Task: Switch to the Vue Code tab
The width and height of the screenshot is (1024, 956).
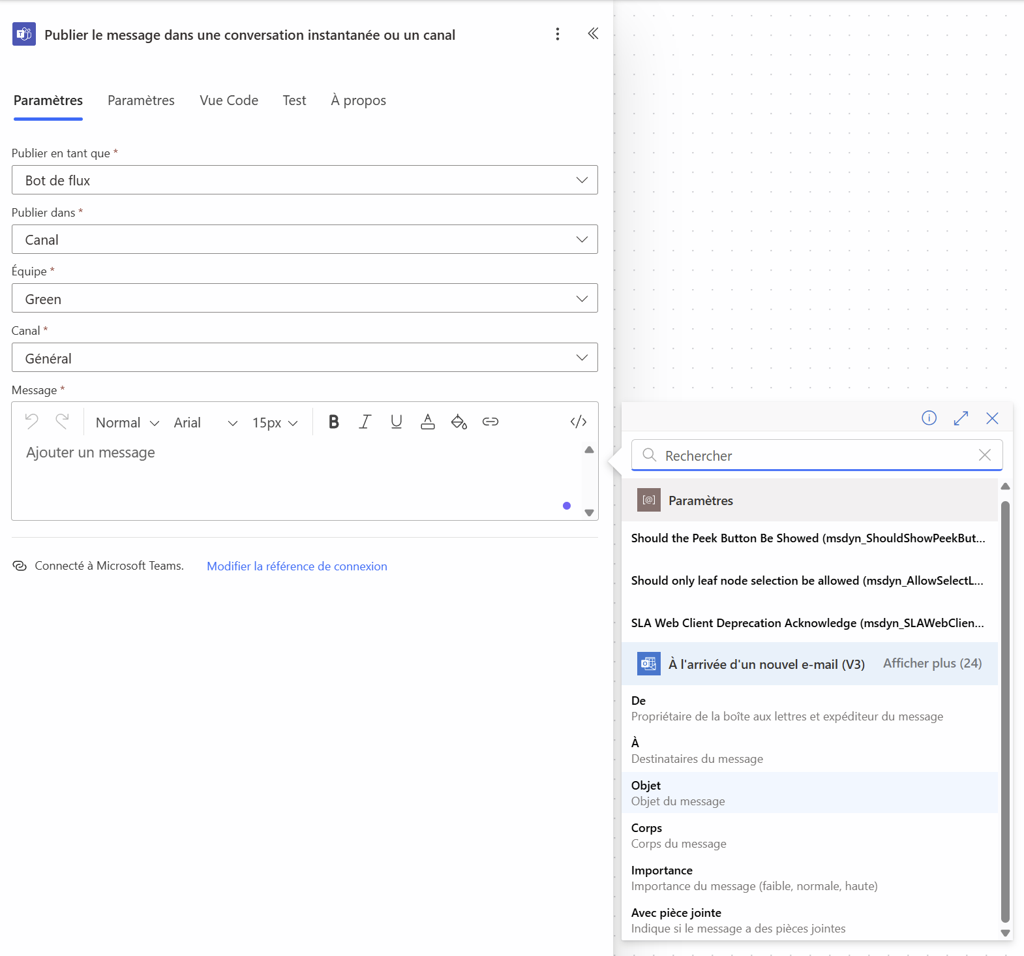Action: 229,100
